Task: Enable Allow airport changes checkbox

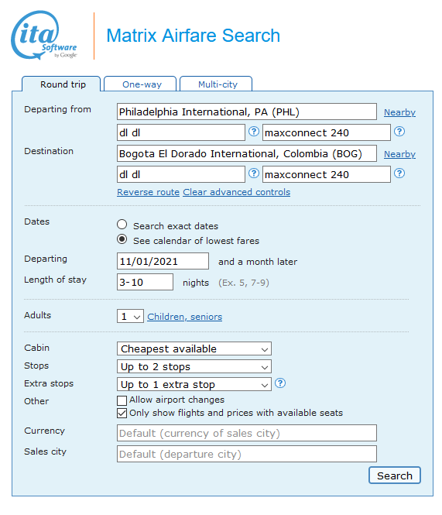Action: coord(122,400)
